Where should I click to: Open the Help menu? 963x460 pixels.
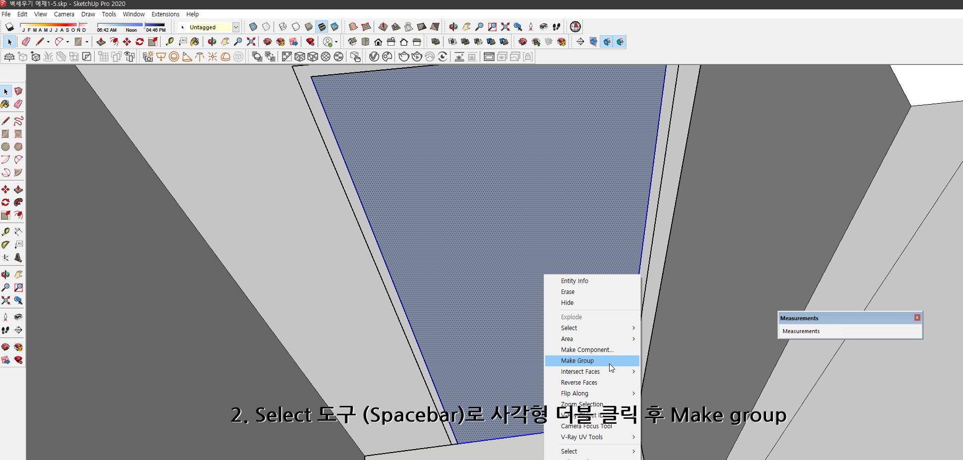coord(192,14)
